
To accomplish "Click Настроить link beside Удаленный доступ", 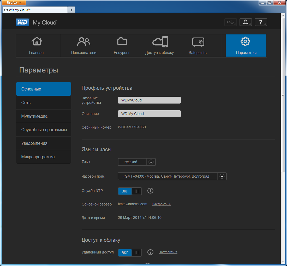I will [x=168, y=252].
